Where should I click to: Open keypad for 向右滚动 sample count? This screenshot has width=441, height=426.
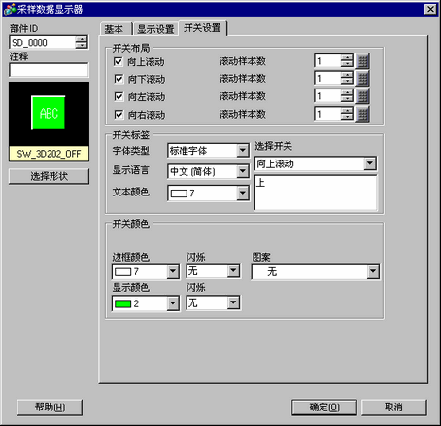pyautogui.click(x=362, y=114)
